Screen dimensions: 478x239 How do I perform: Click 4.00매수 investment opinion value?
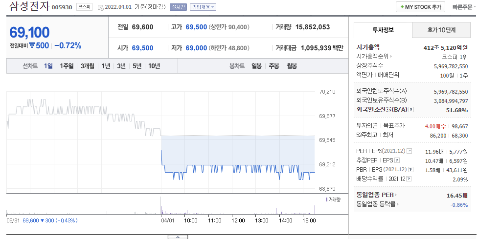point(435,126)
